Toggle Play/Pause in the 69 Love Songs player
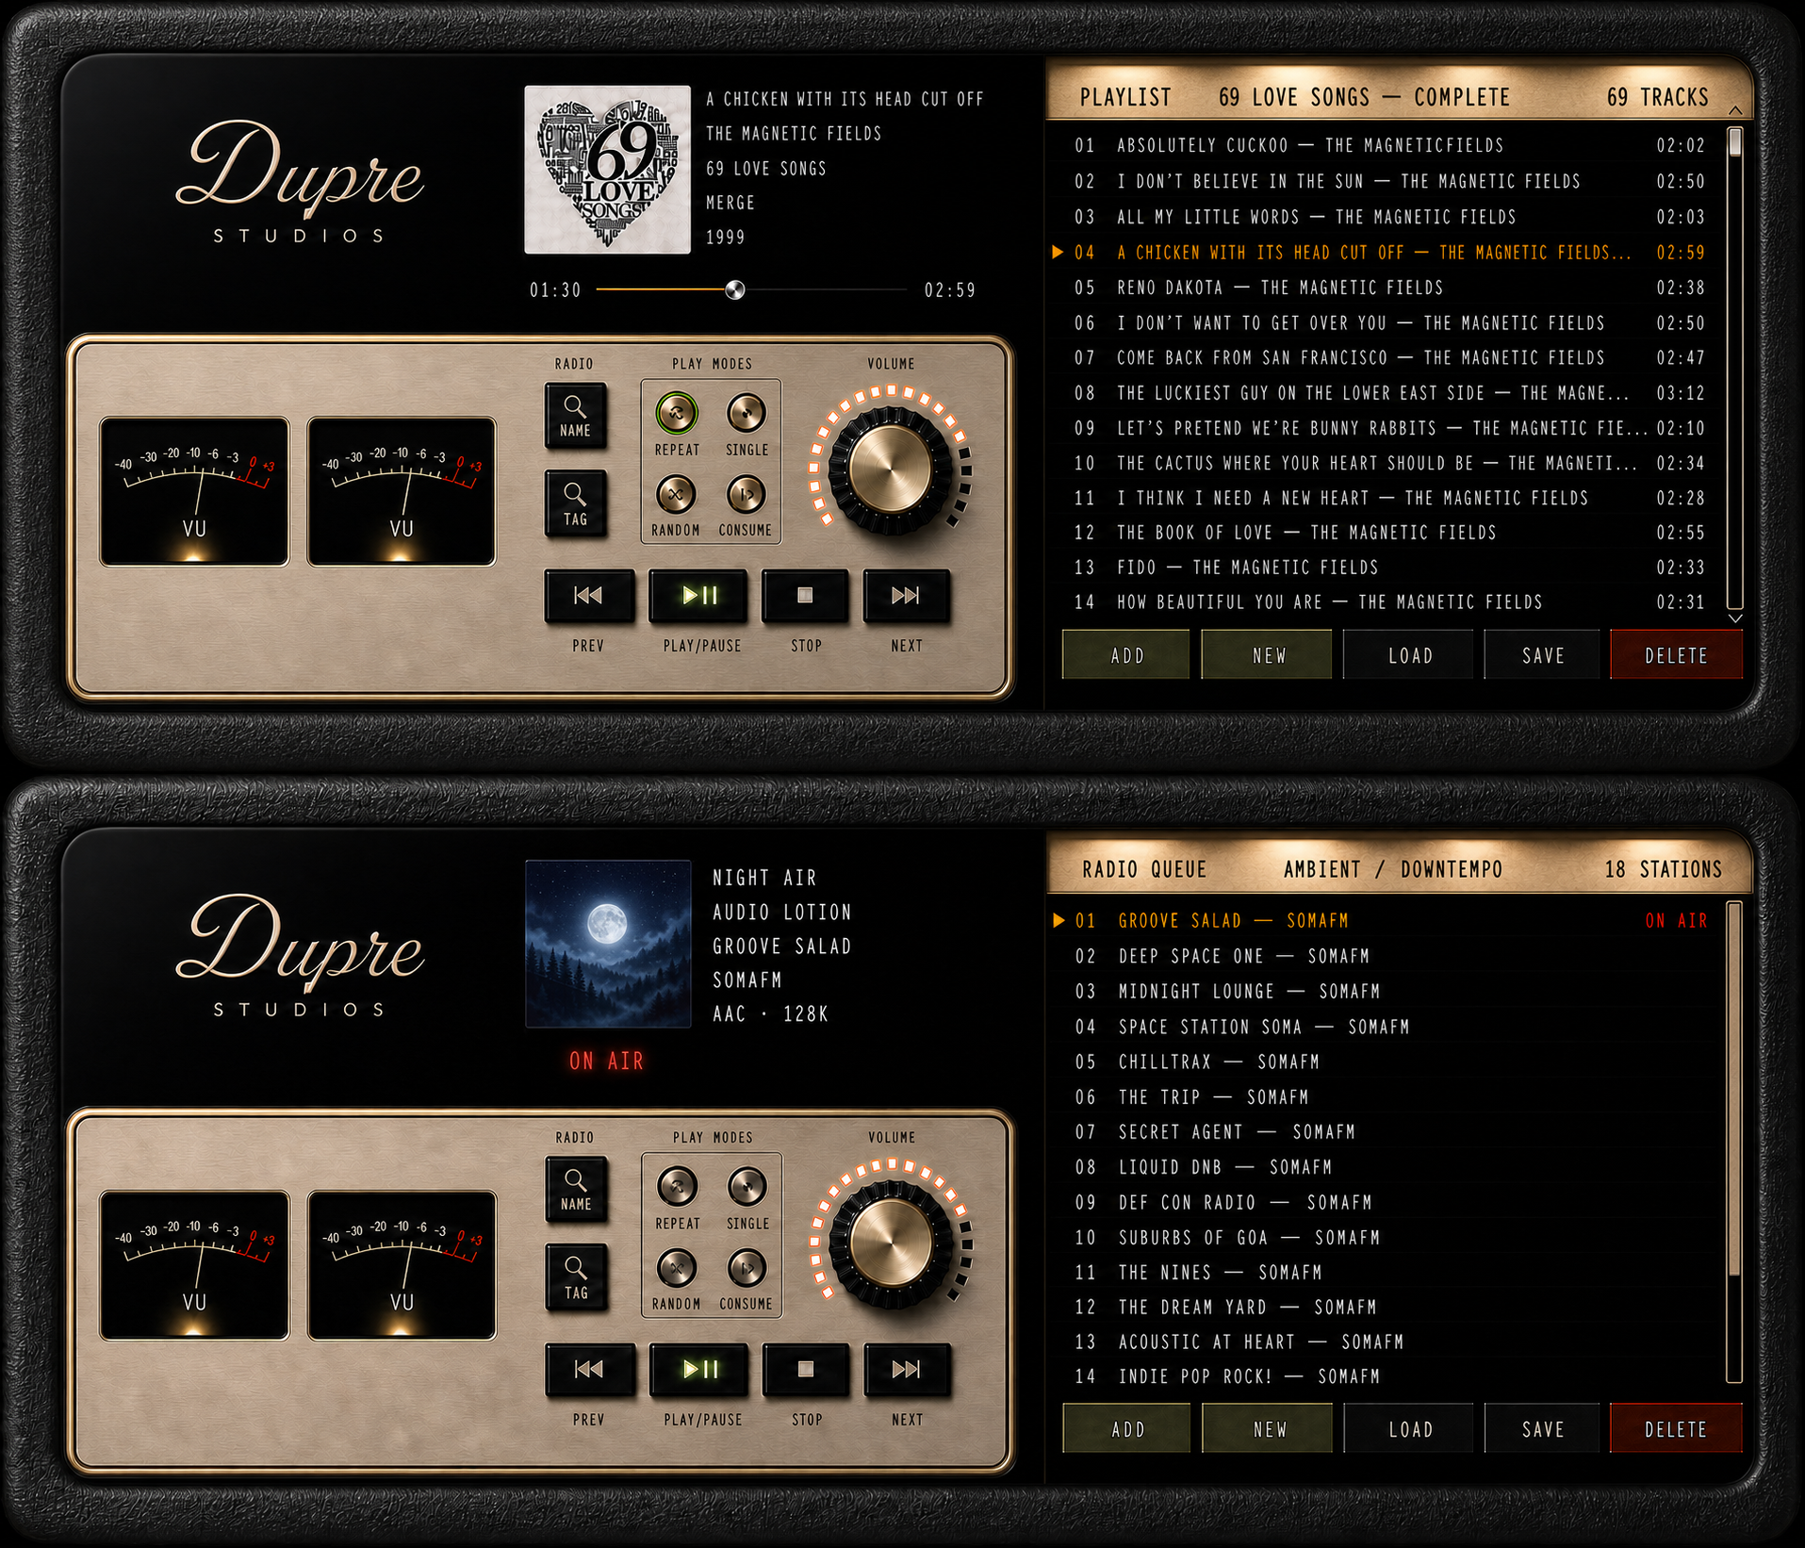 tap(698, 596)
